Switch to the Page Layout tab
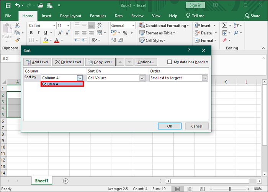 pyautogui.click(x=70, y=16)
